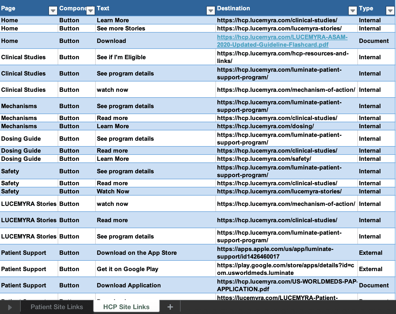Click the sheet tab scroll arrow
This screenshot has height=314, width=396.
(10, 307)
